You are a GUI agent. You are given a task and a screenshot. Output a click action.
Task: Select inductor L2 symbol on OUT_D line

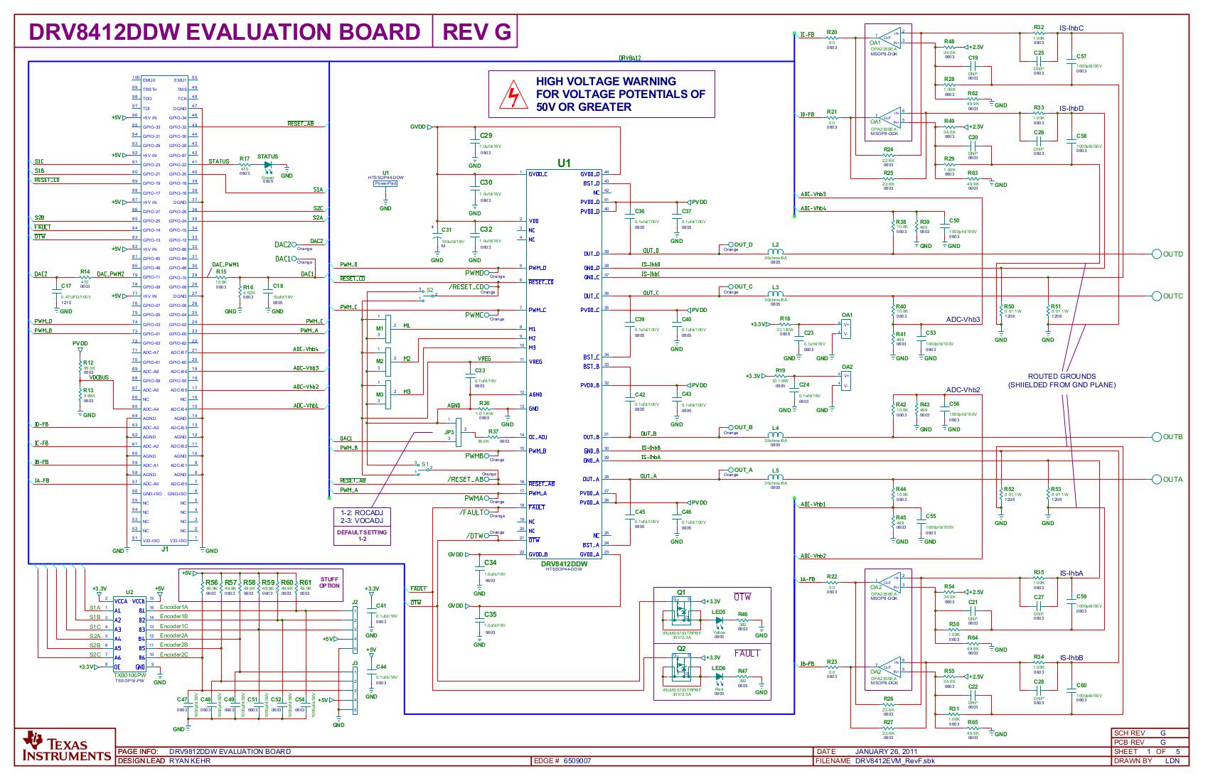775,250
